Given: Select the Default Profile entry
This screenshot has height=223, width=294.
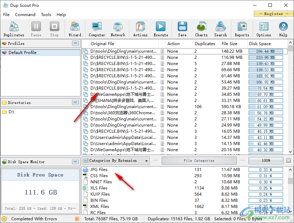Looking at the screenshot, I should click(x=41, y=53).
